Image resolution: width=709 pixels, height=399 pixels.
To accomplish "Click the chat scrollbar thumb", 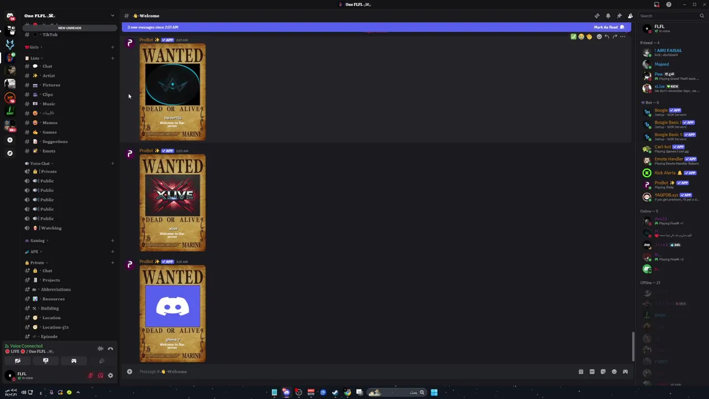I will click(x=634, y=346).
